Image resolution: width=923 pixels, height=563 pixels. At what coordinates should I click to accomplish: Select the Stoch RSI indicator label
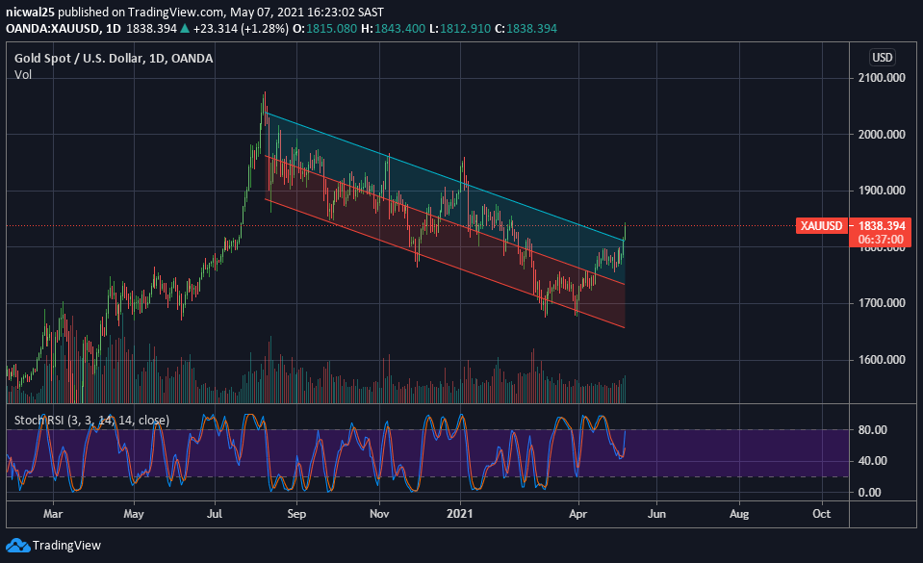point(91,421)
